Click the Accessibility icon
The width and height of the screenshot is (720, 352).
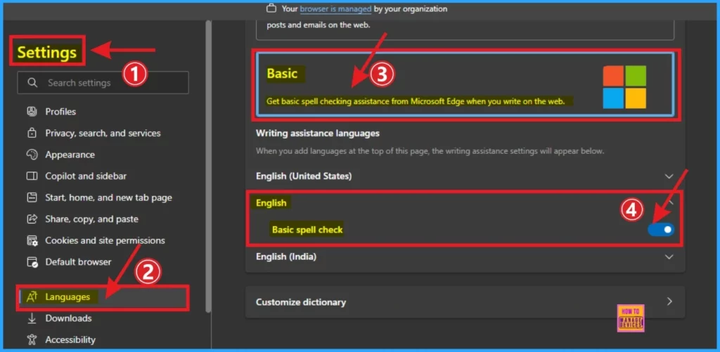coord(32,339)
